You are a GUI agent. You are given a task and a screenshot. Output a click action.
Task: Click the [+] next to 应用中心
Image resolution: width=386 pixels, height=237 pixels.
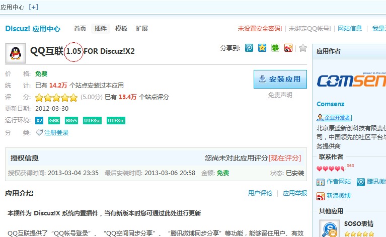tap(34, 7)
